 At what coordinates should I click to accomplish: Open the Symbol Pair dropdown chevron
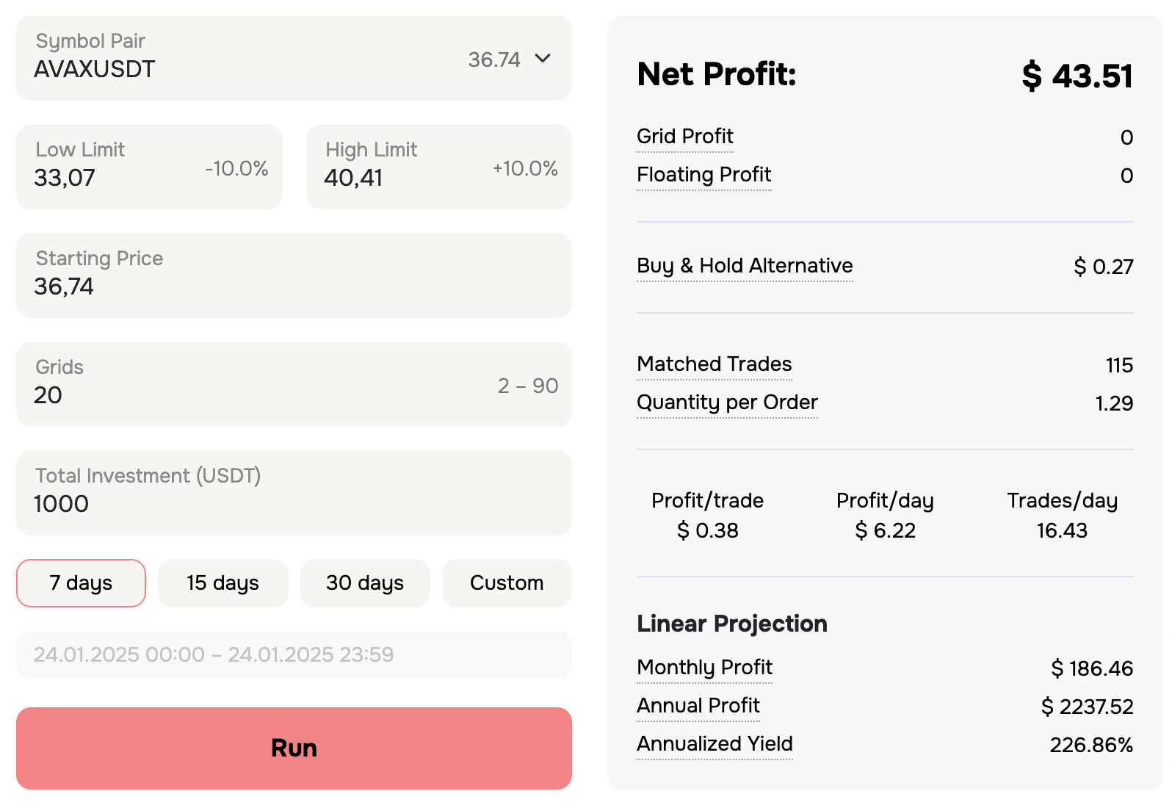543,59
